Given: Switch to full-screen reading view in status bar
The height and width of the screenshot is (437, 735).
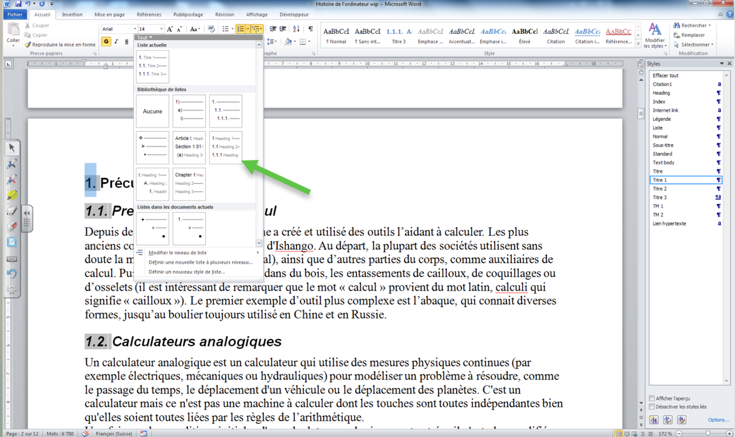Looking at the screenshot, I should click(627, 433).
